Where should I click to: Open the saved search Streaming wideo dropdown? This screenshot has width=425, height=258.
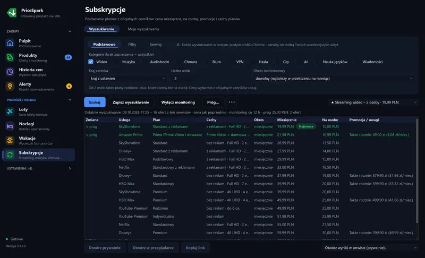point(373,102)
